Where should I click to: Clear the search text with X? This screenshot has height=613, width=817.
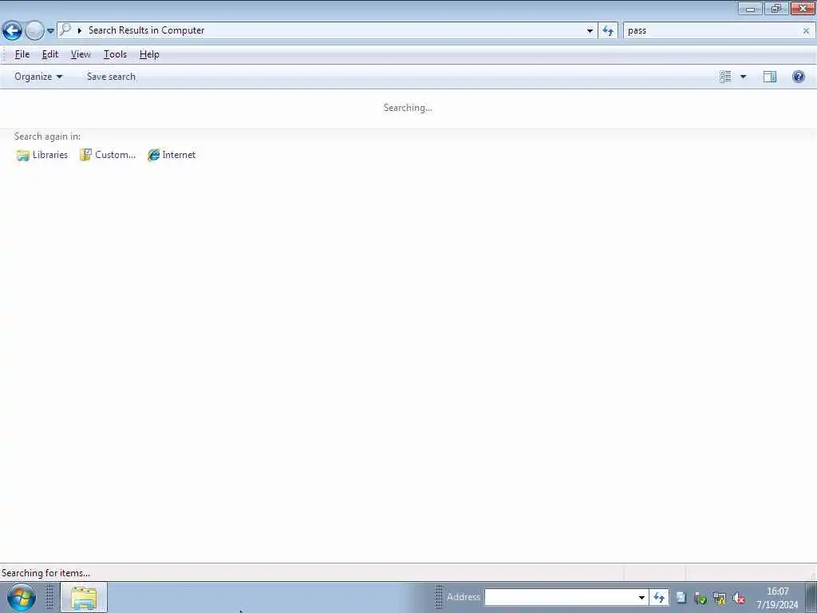coord(806,31)
